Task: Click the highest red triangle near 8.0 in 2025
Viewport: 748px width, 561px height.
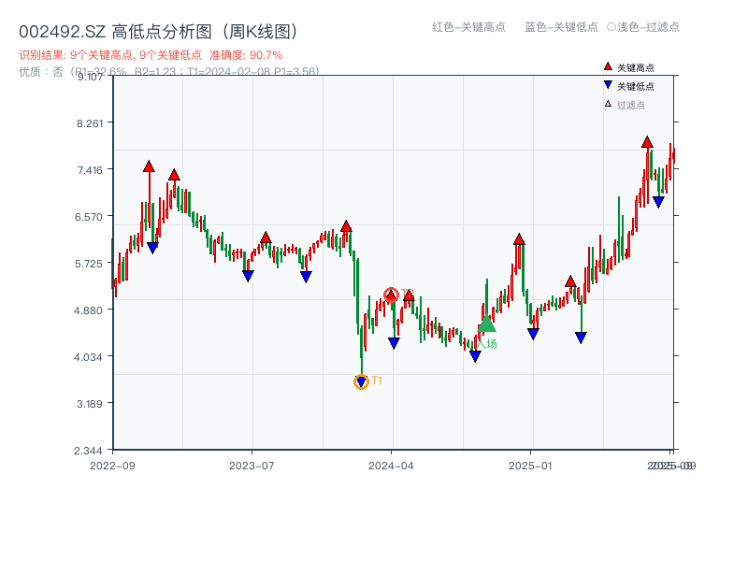Action: click(647, 142)
